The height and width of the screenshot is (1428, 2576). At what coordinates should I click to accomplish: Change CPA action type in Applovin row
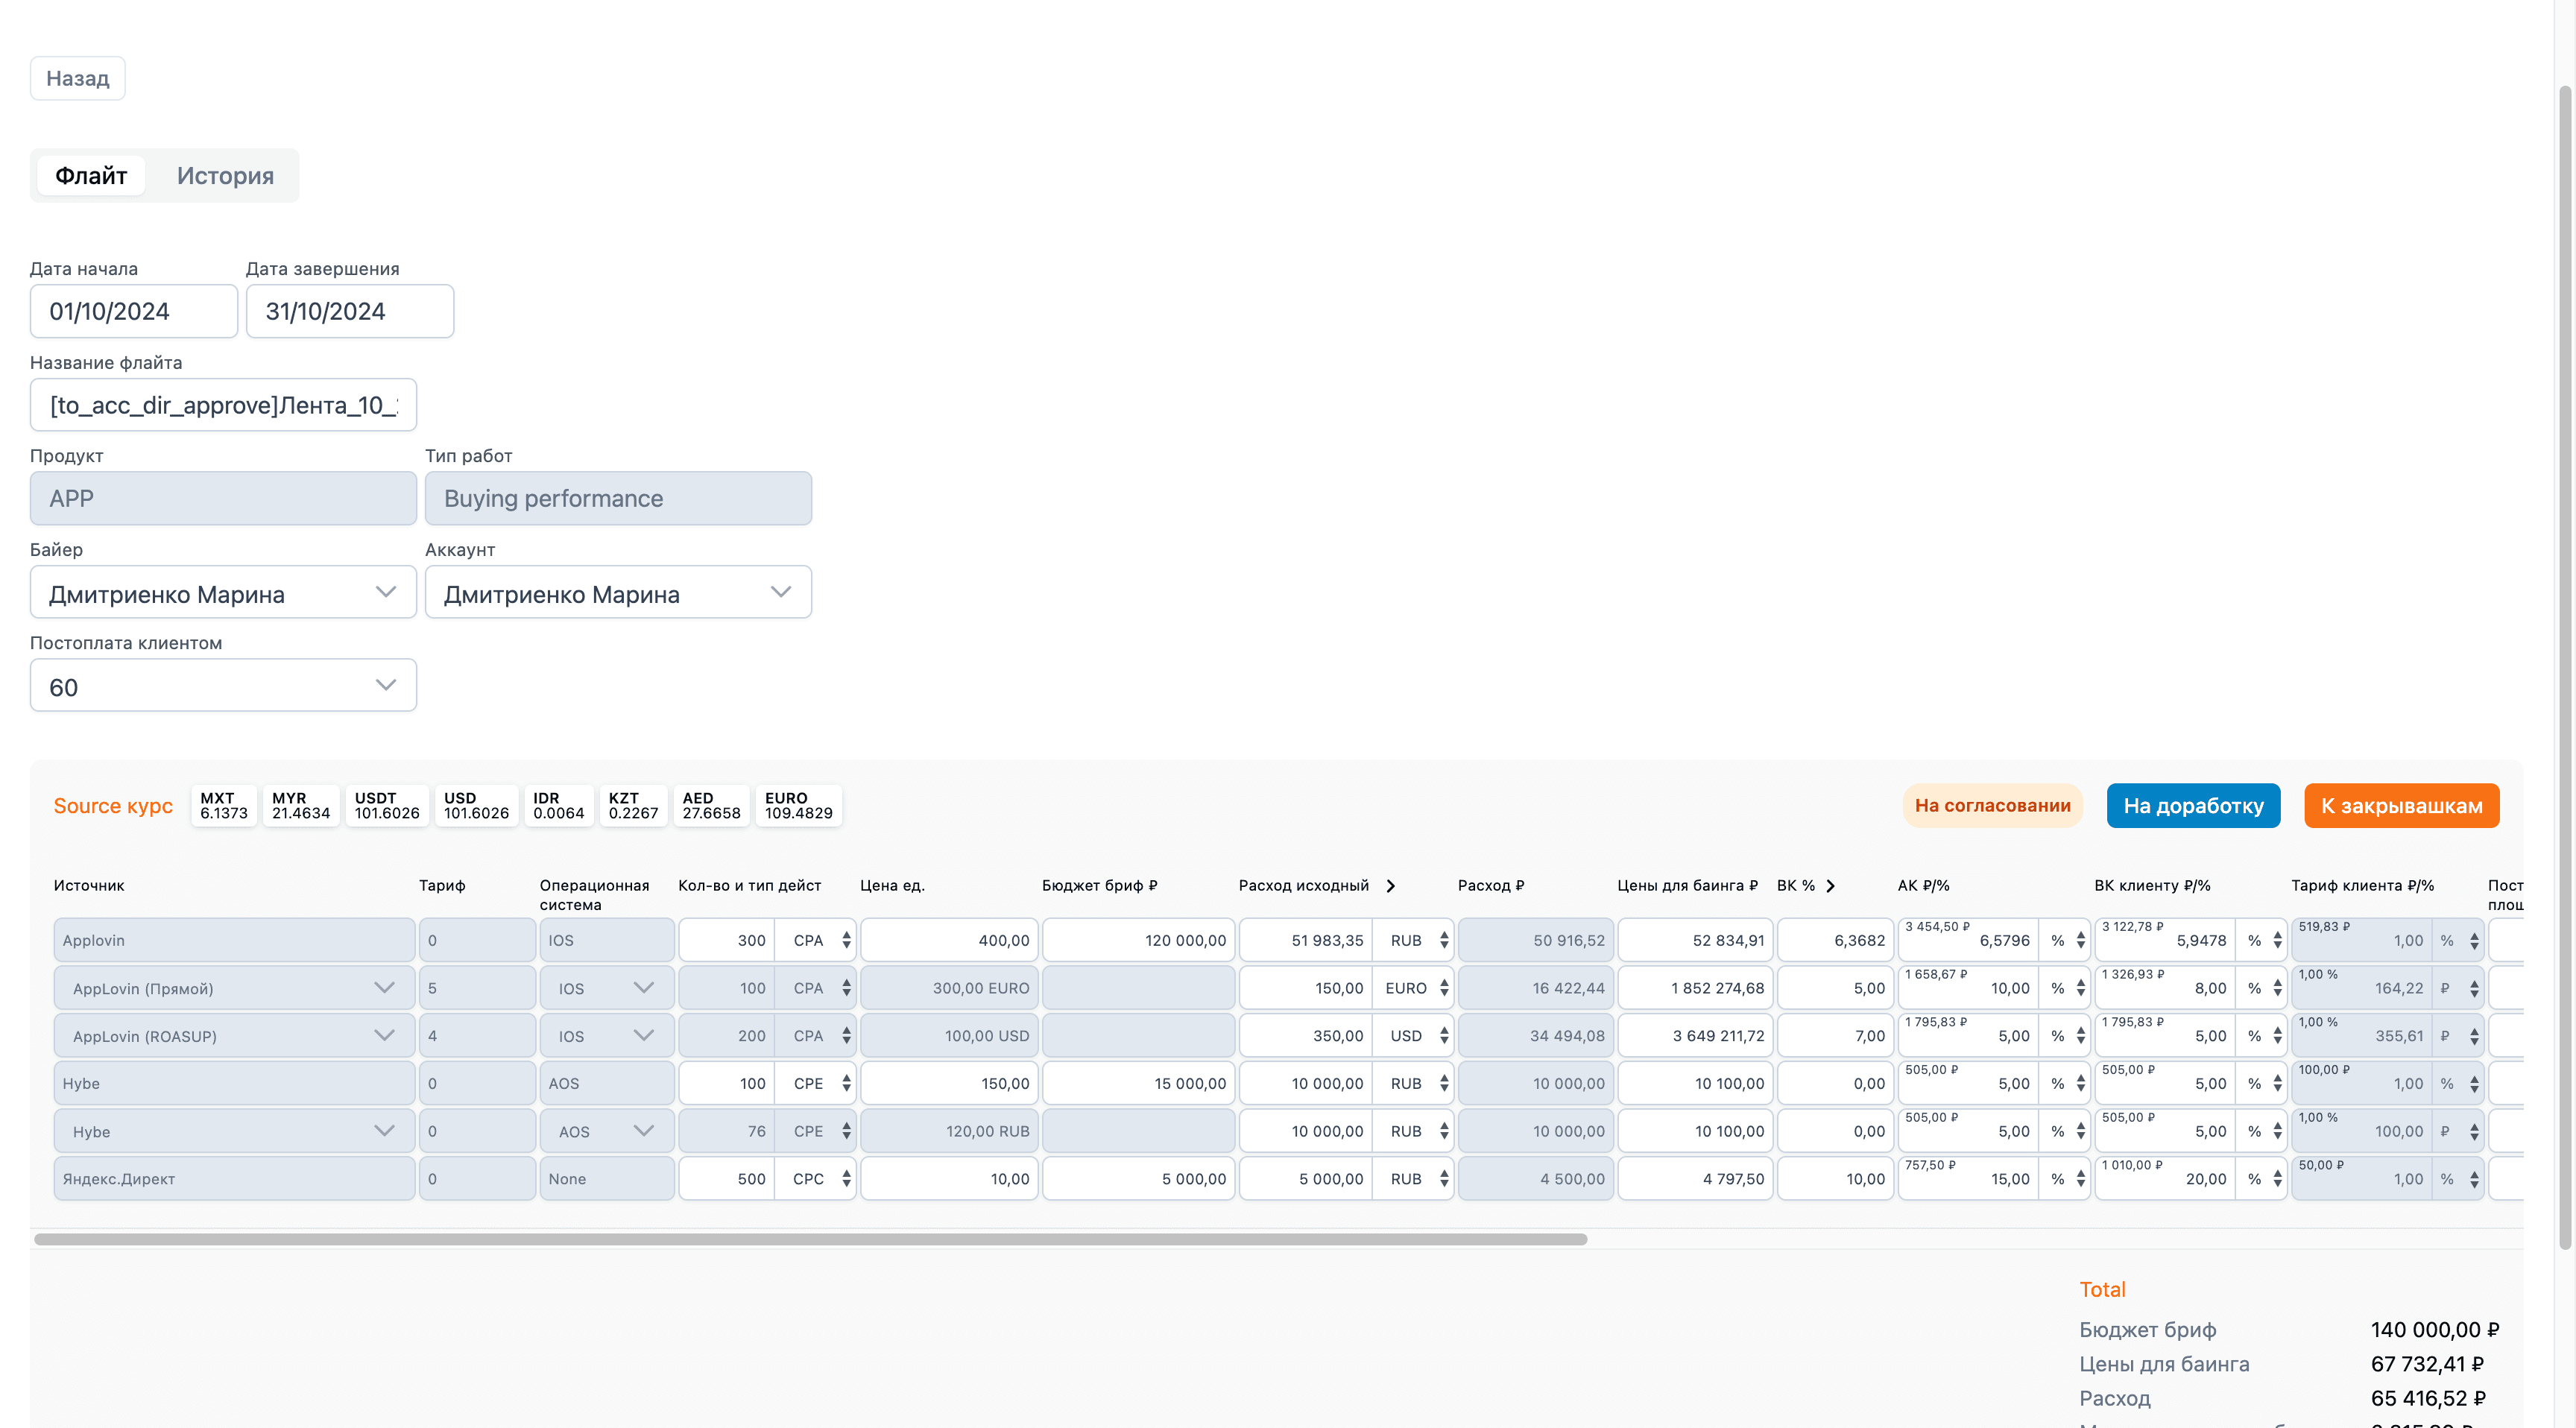(816, 940)
